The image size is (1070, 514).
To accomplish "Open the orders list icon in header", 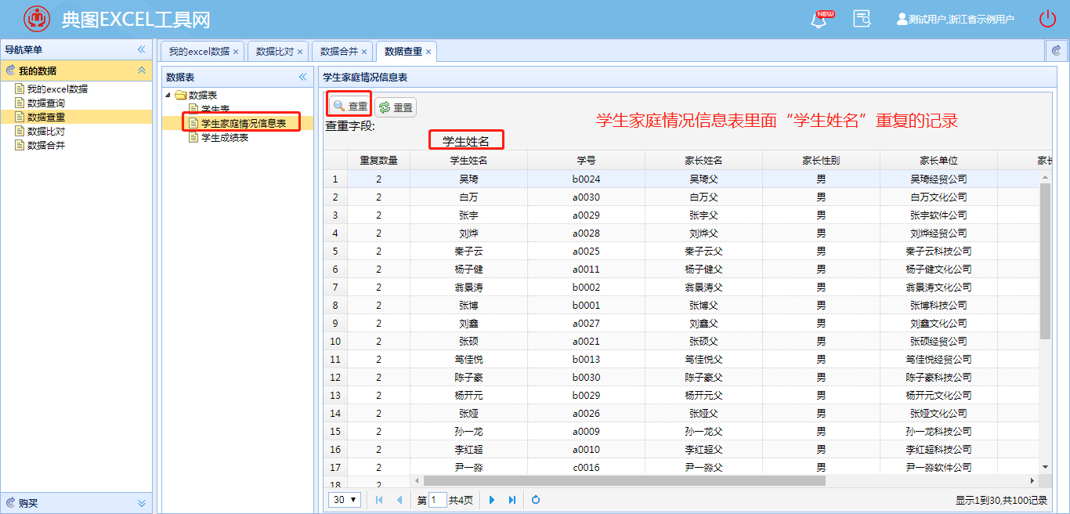I will point(862,20).
